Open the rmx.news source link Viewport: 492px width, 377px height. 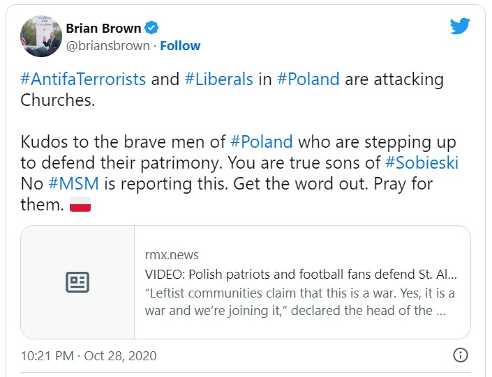pos(172,255)
